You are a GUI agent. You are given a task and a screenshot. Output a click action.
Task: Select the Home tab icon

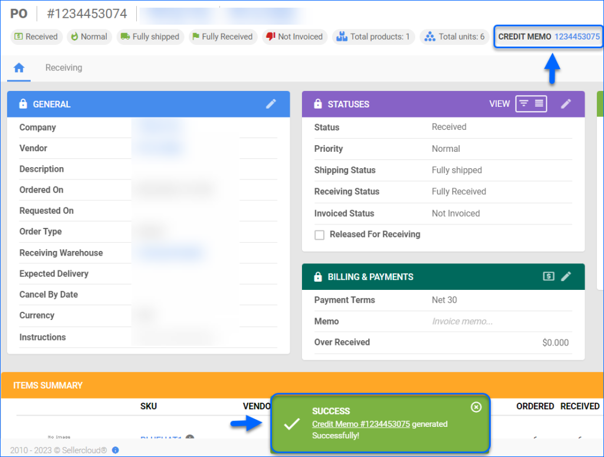pyautogui.click(x=18, y=67)
